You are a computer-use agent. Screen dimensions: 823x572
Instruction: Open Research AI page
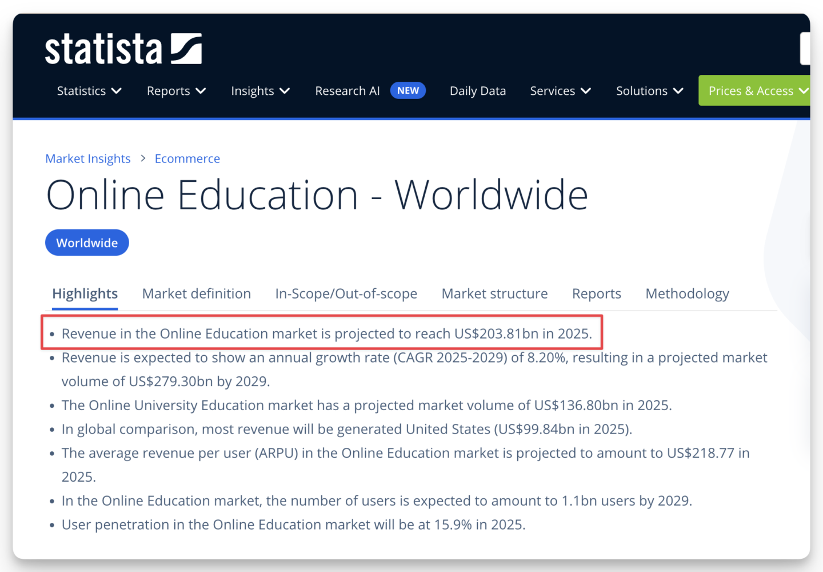[347, 91]
